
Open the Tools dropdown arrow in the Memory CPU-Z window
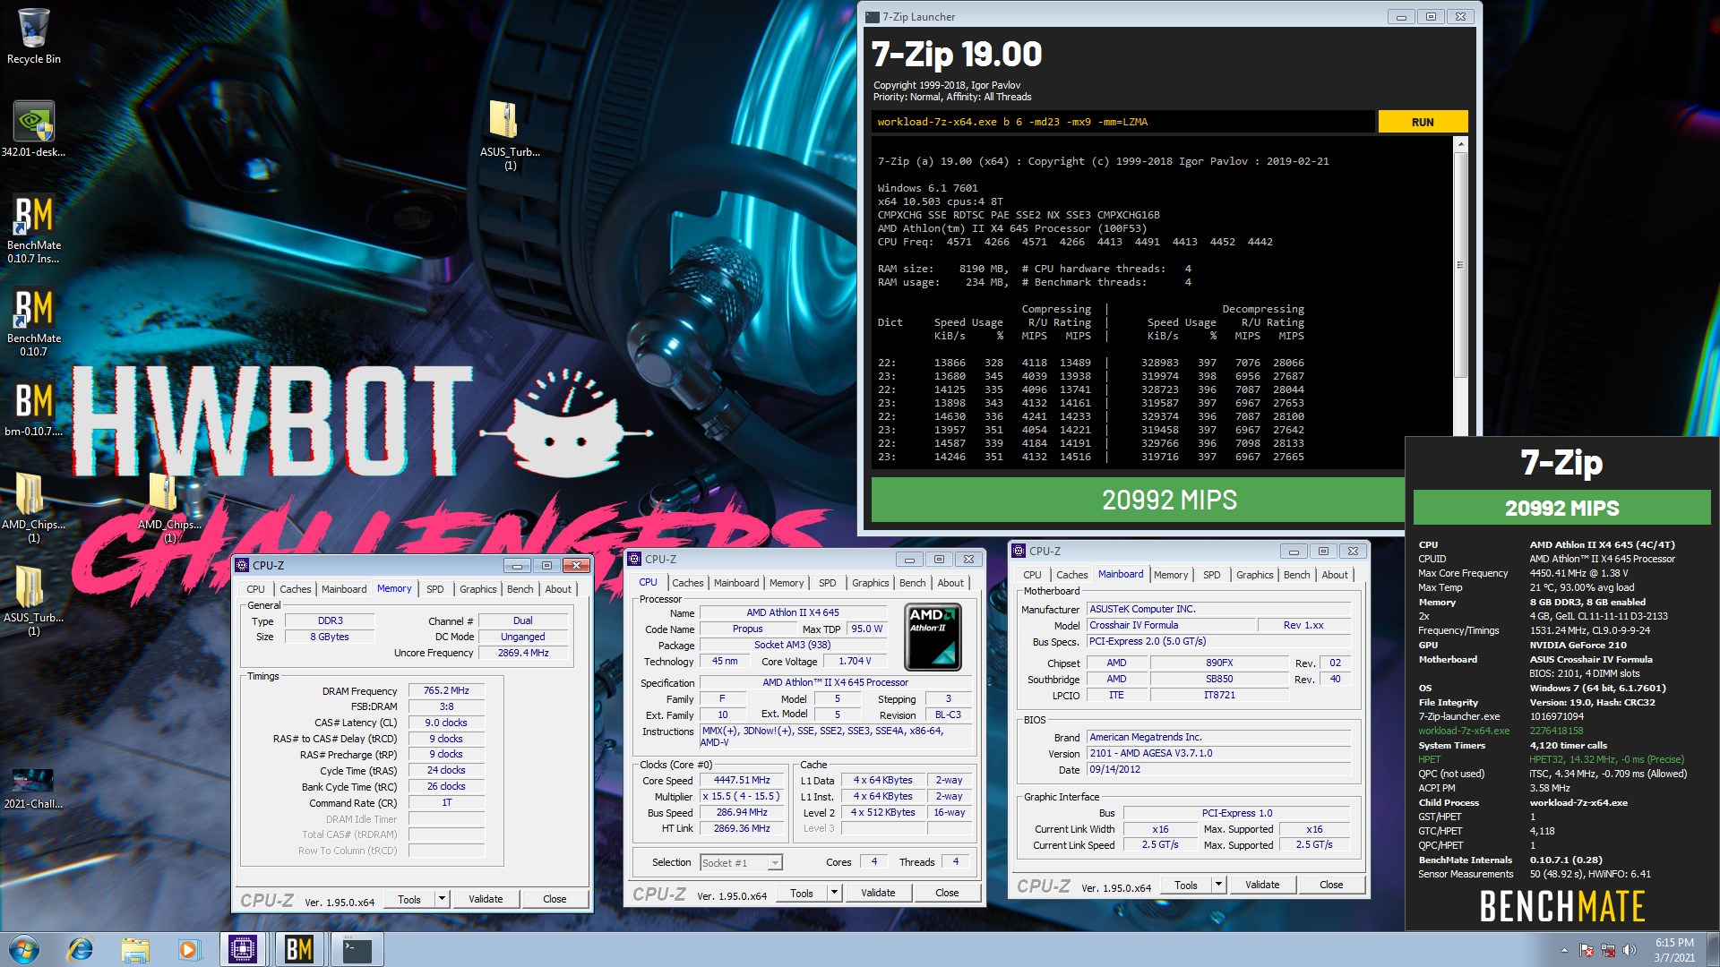pyautogui.click(x=442, y=899)
